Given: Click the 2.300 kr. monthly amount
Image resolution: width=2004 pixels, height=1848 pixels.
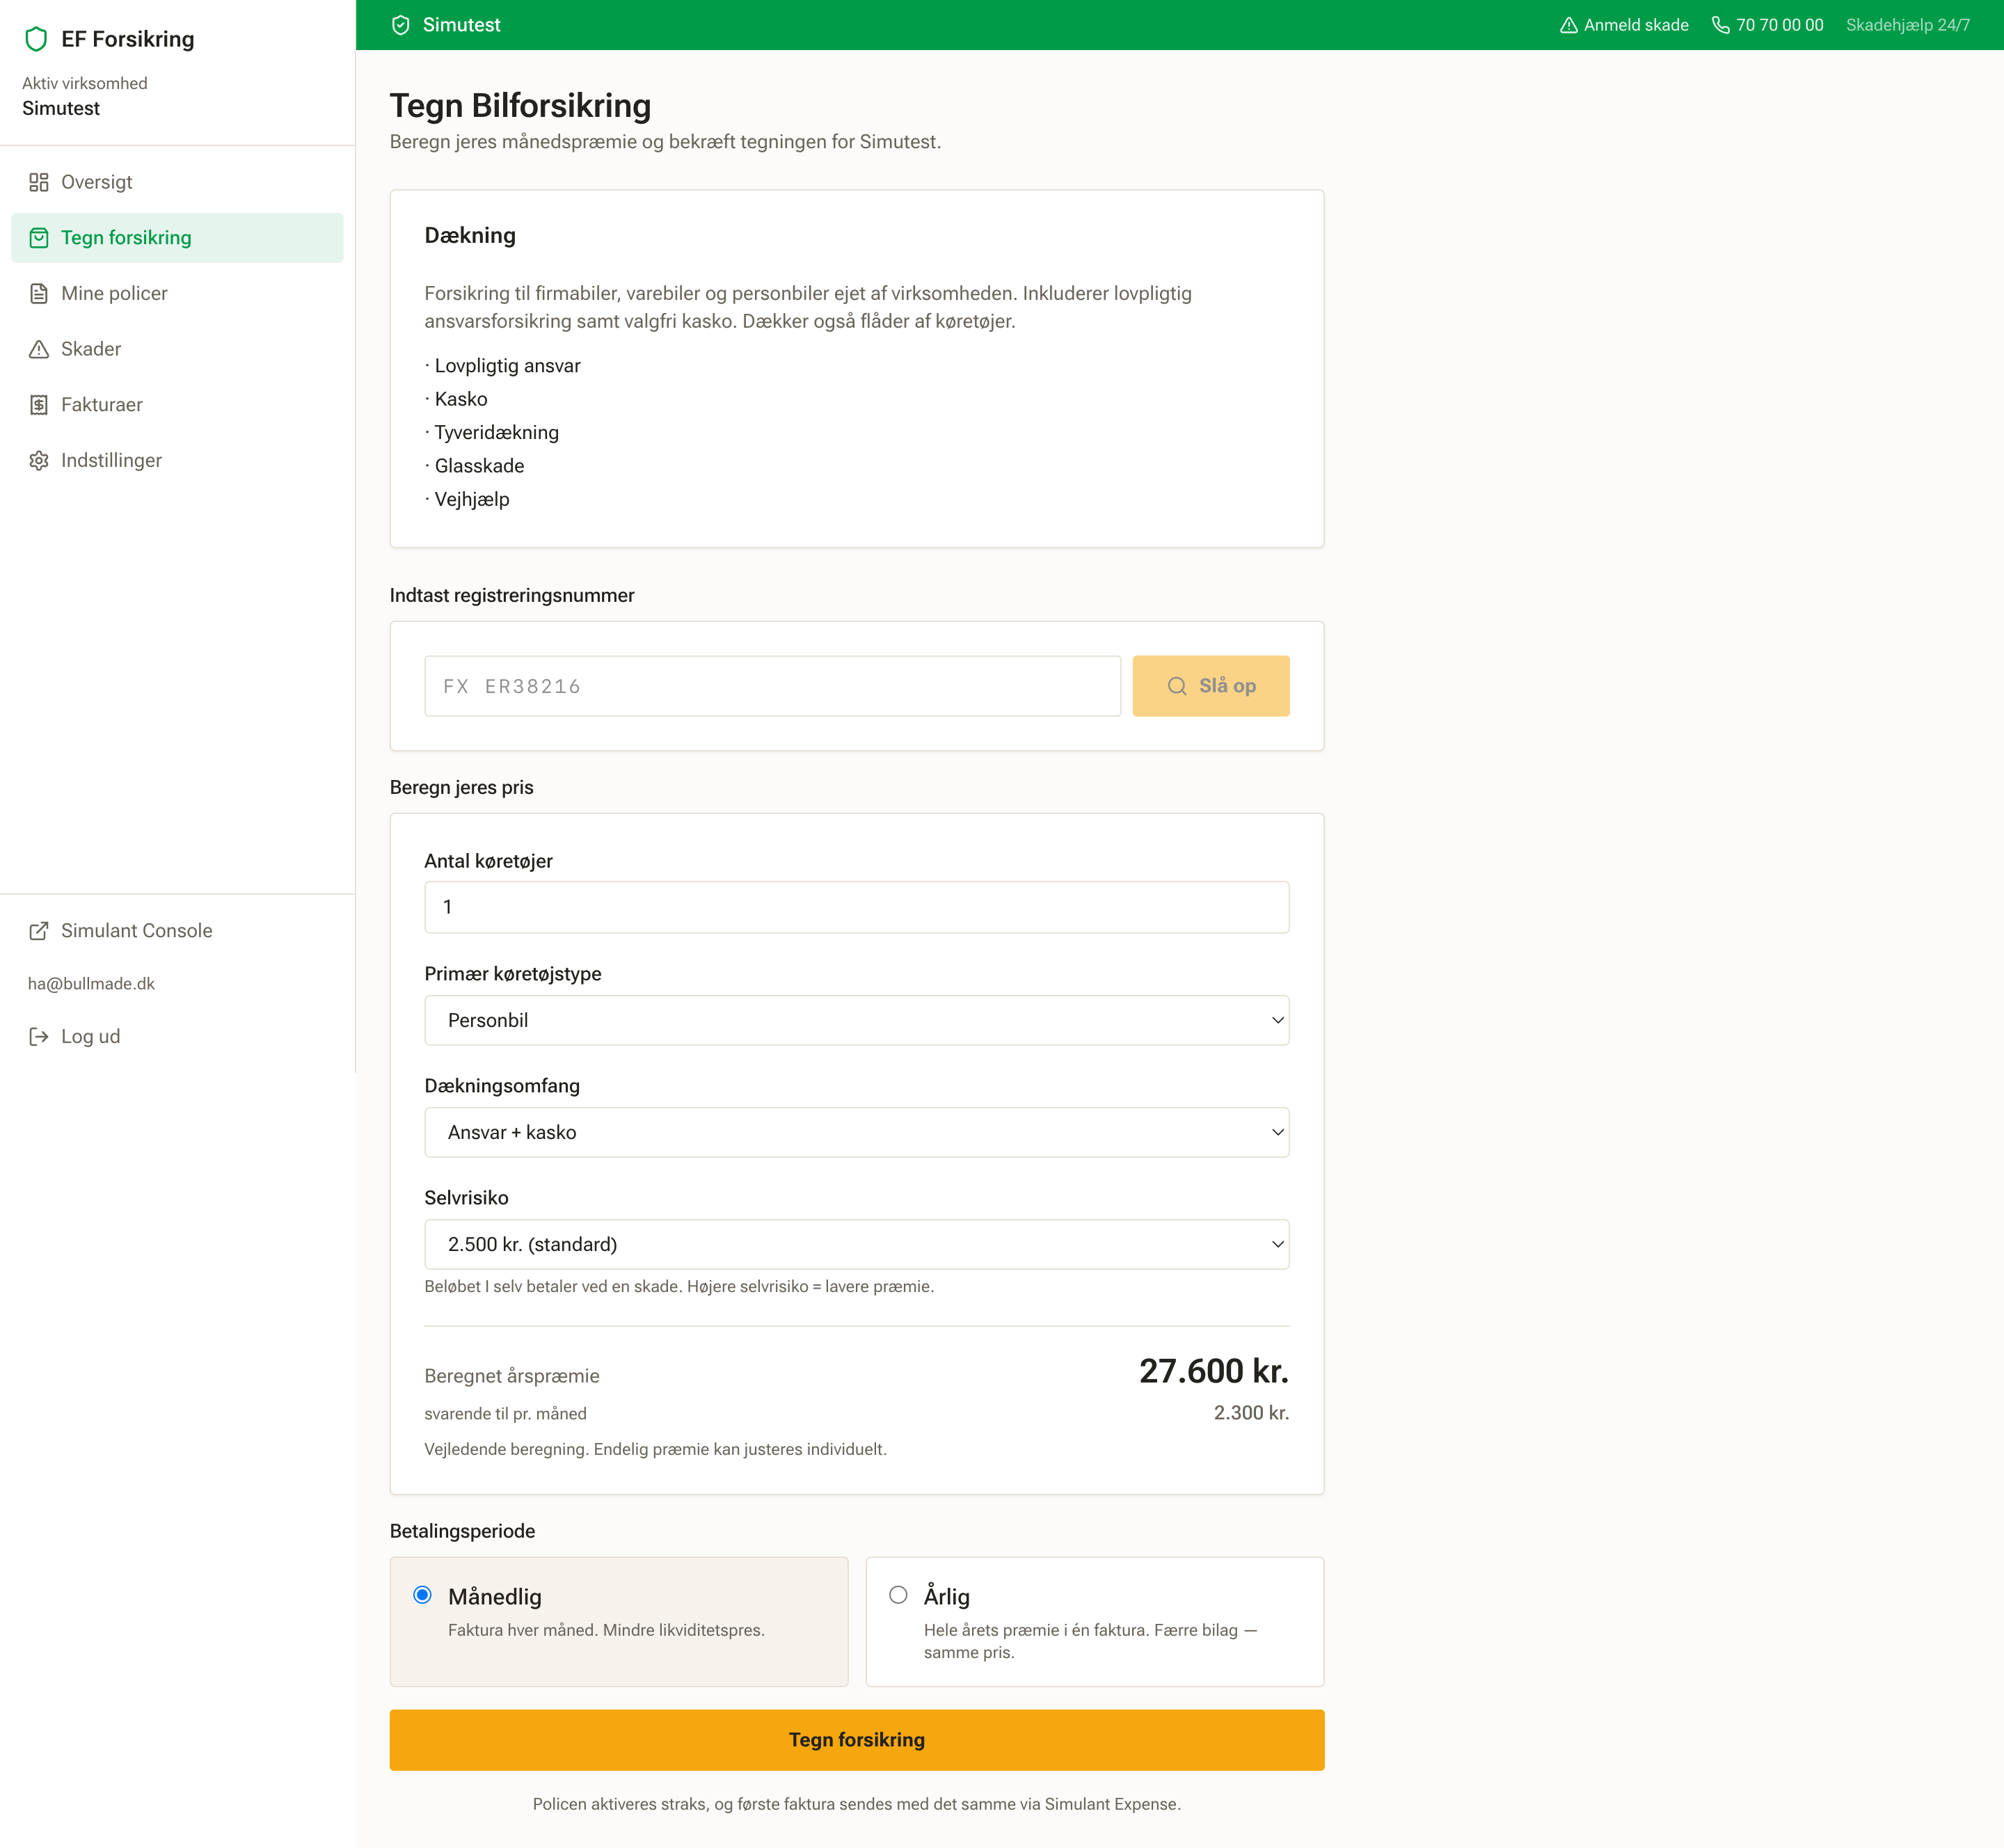Looking at the screenshot, I should click(x=1251, y=1413).
